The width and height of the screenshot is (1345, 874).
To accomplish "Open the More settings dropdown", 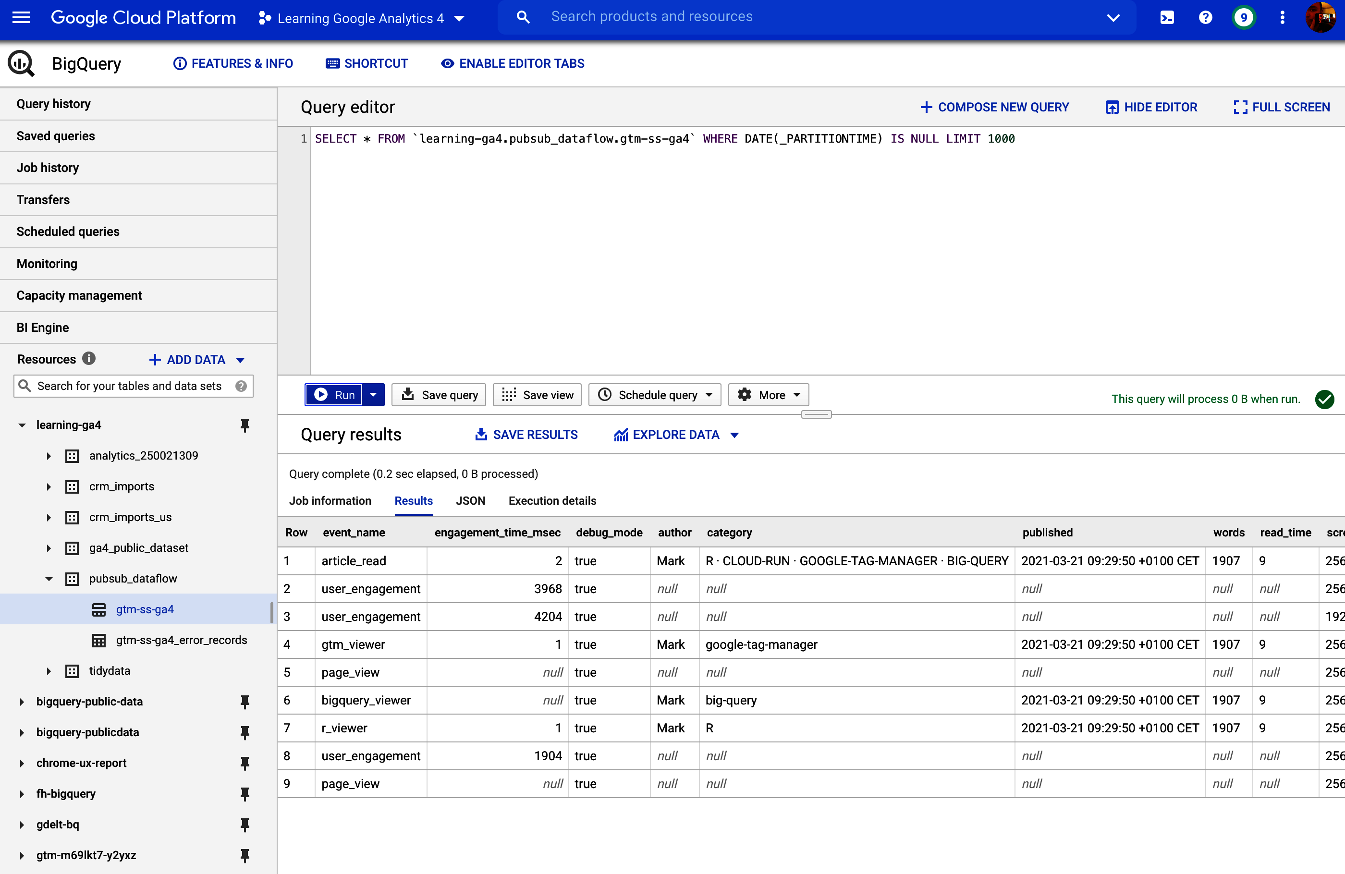I will click(x=768, y=395).
